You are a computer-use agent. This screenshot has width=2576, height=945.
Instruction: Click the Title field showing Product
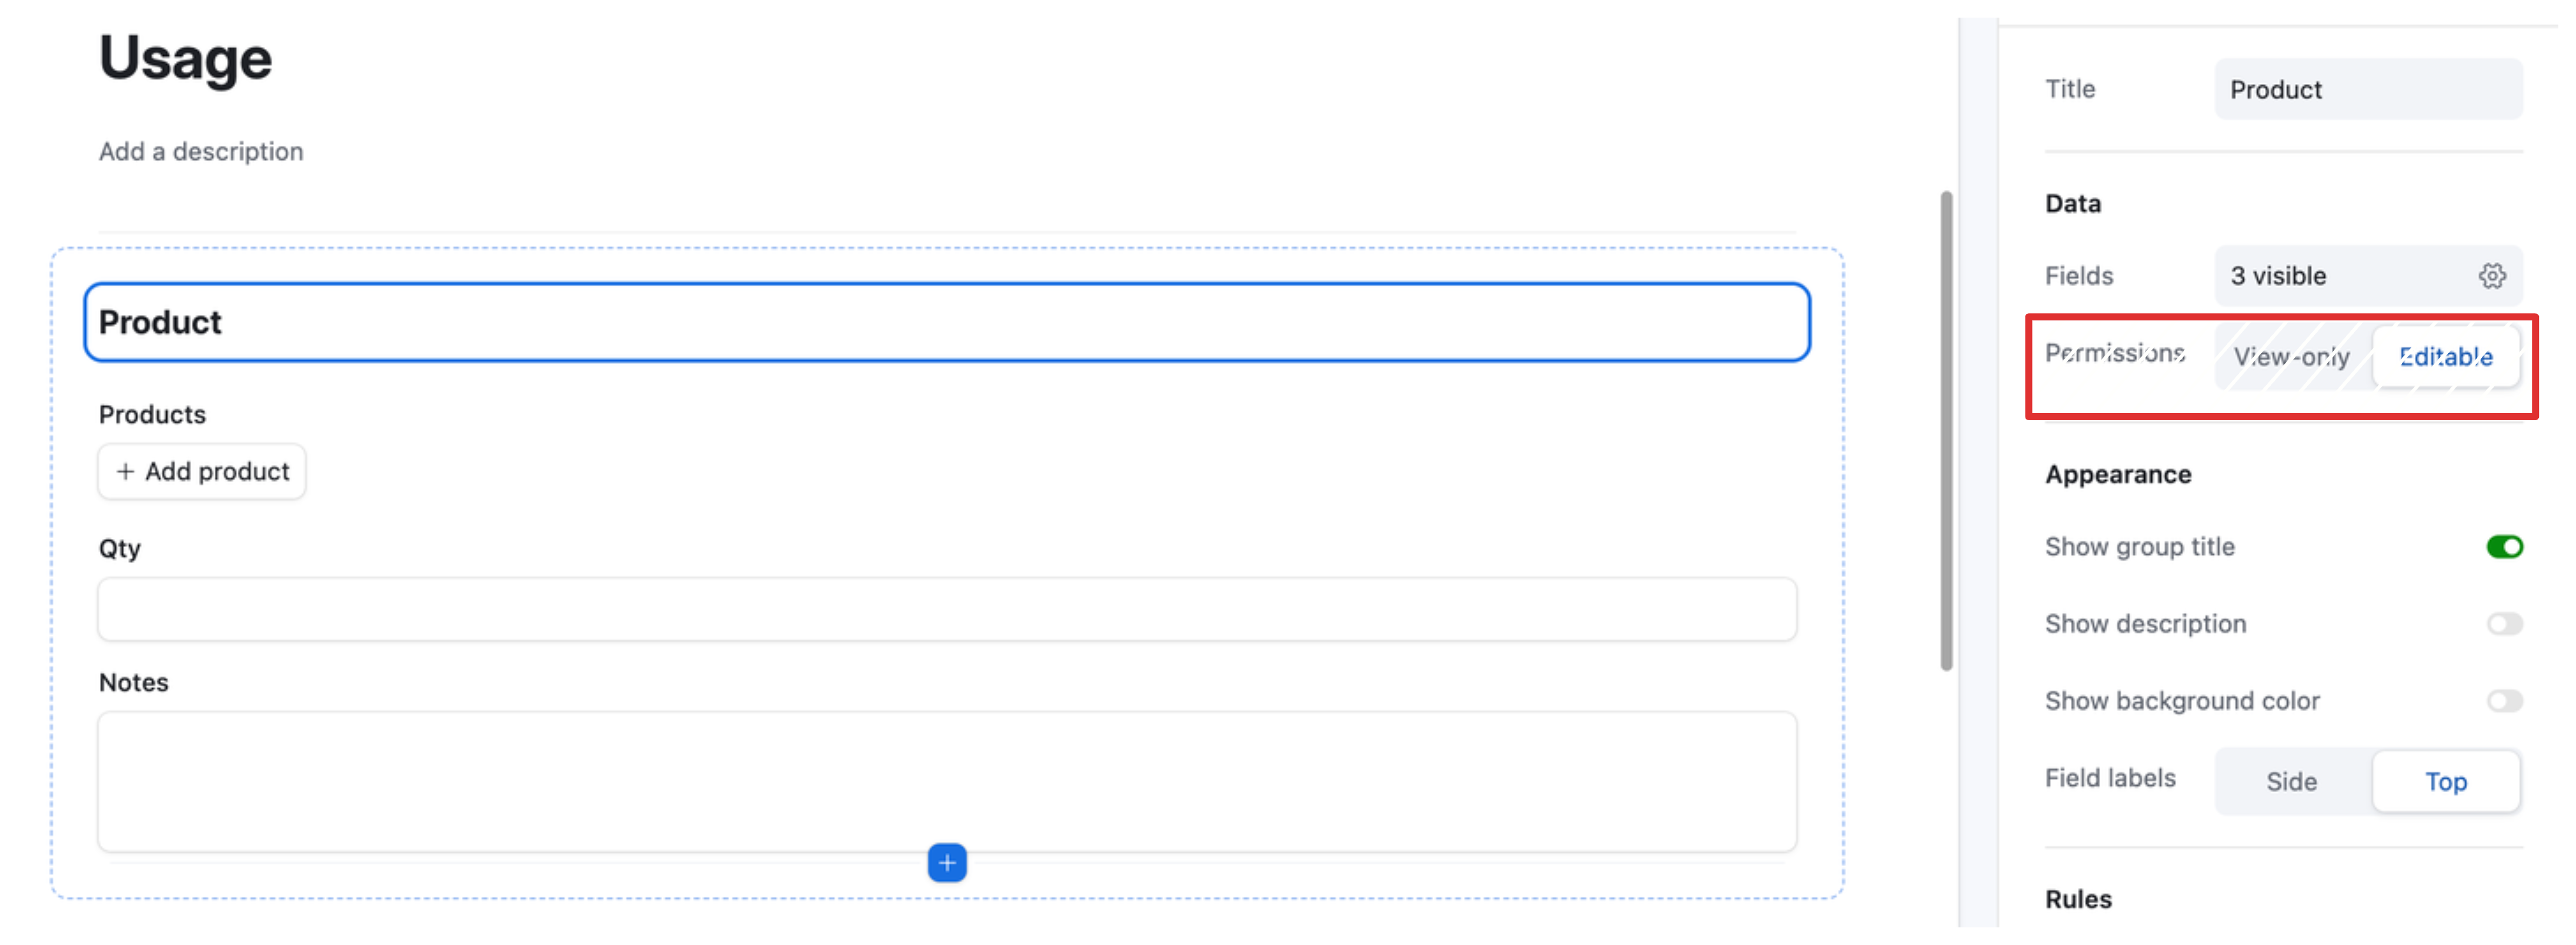(2368, 89)
